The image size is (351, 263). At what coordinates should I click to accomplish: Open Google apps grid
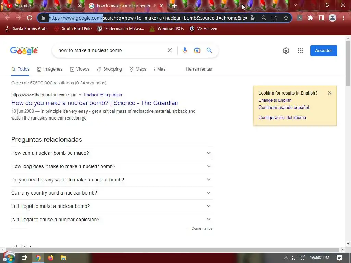(x=300, y=51)
